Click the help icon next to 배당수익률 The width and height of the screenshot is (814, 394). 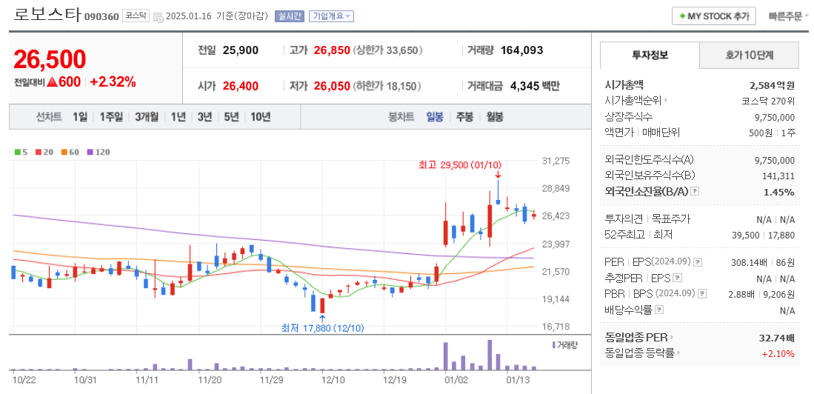[658, 310]
